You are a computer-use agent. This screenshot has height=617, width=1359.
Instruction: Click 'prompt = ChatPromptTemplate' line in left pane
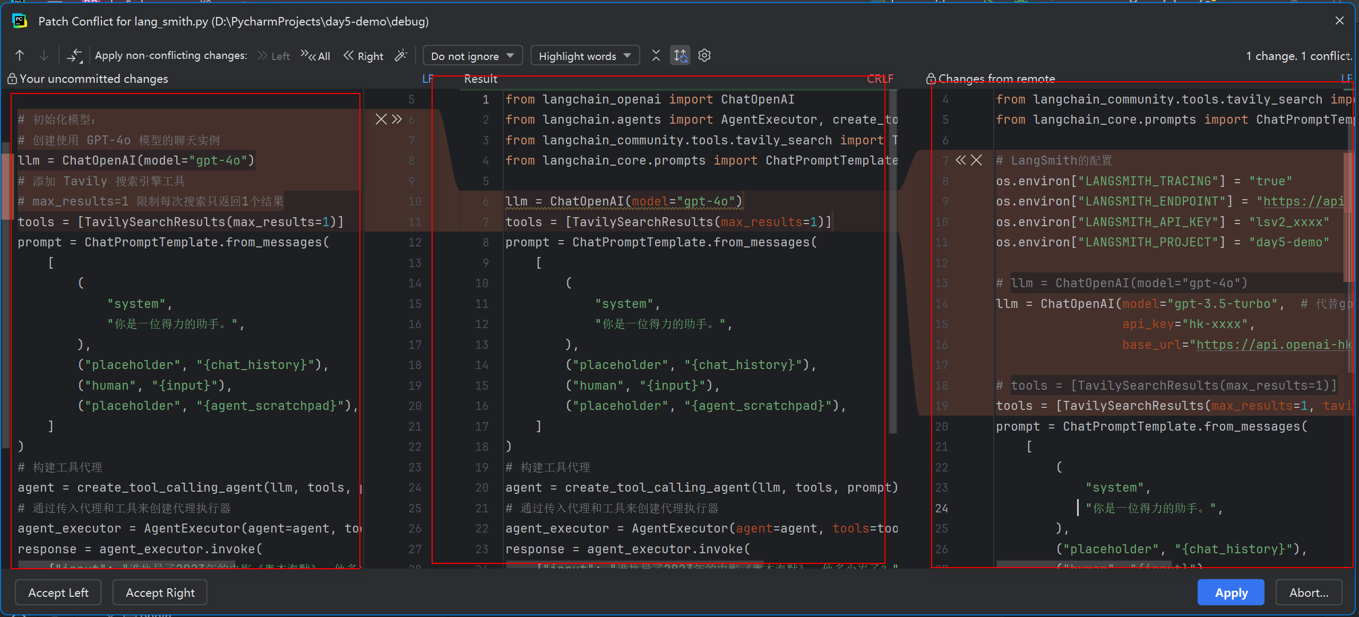(x=174, y=242)
